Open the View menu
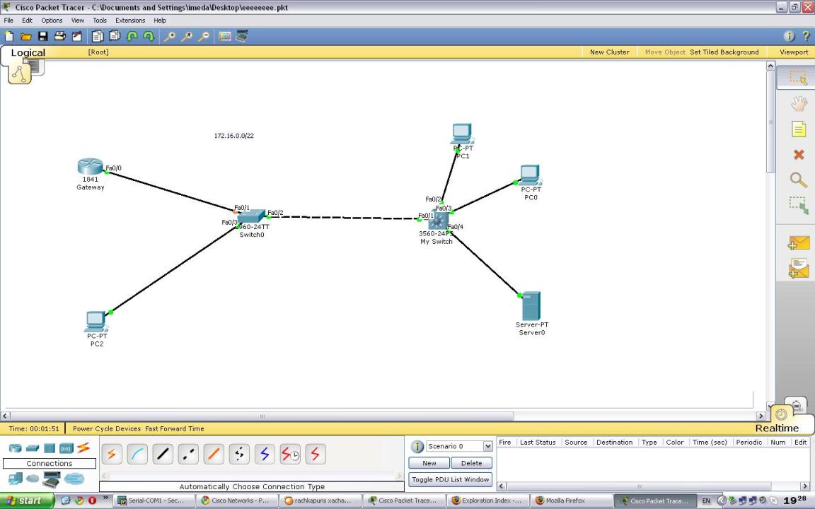This screenshot has width=815, height=509. (77, 21)
